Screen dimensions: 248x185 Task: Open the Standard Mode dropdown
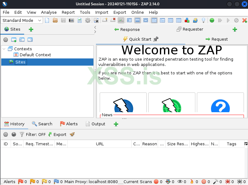click(22, 20)
